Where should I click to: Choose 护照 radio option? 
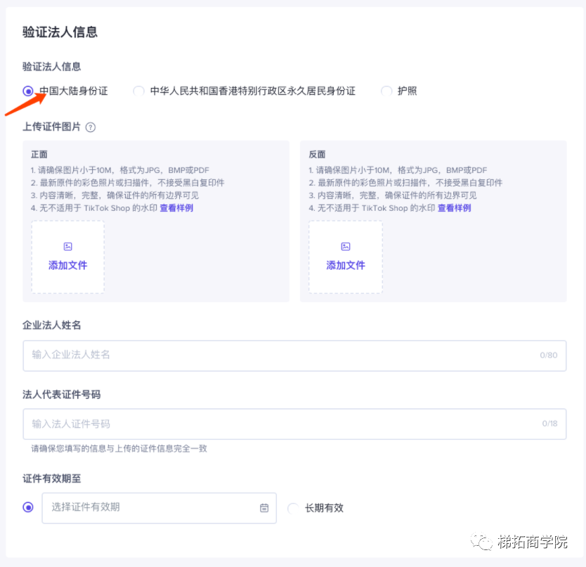tap(386, 91)
